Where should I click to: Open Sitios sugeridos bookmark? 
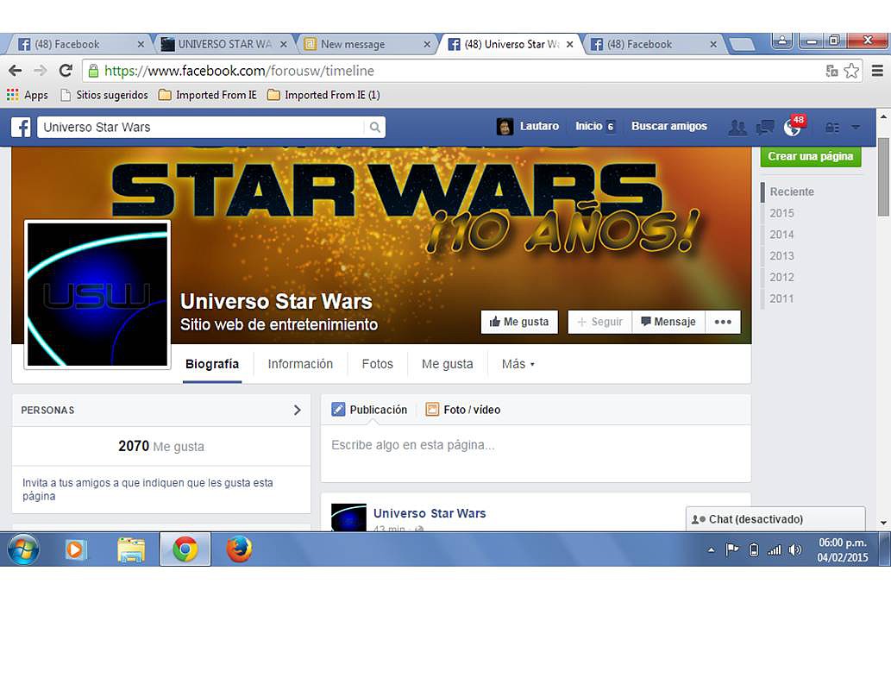click(x=104, y=95)
